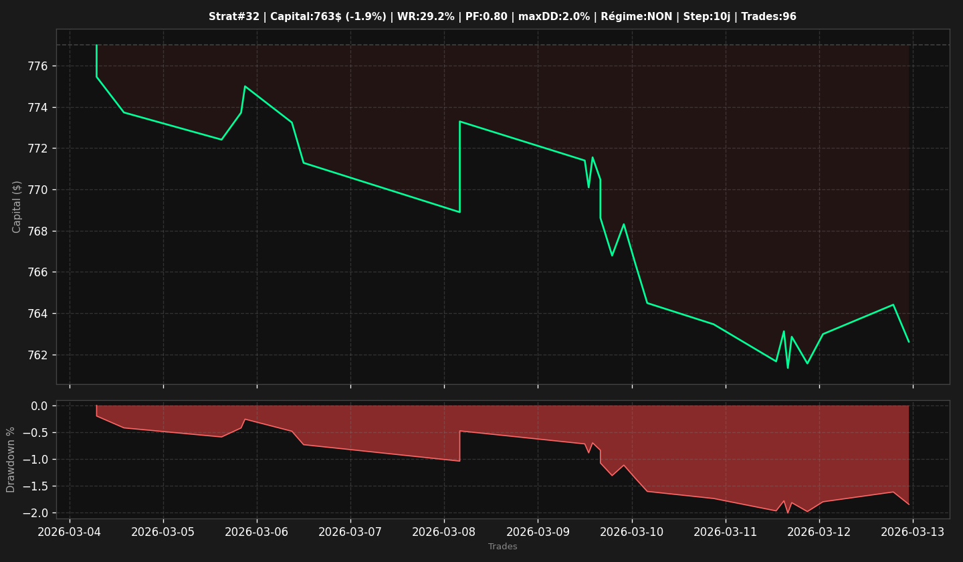Click the 774 capital axis tick label
The image size is (963, 562).
coord(39,107)
